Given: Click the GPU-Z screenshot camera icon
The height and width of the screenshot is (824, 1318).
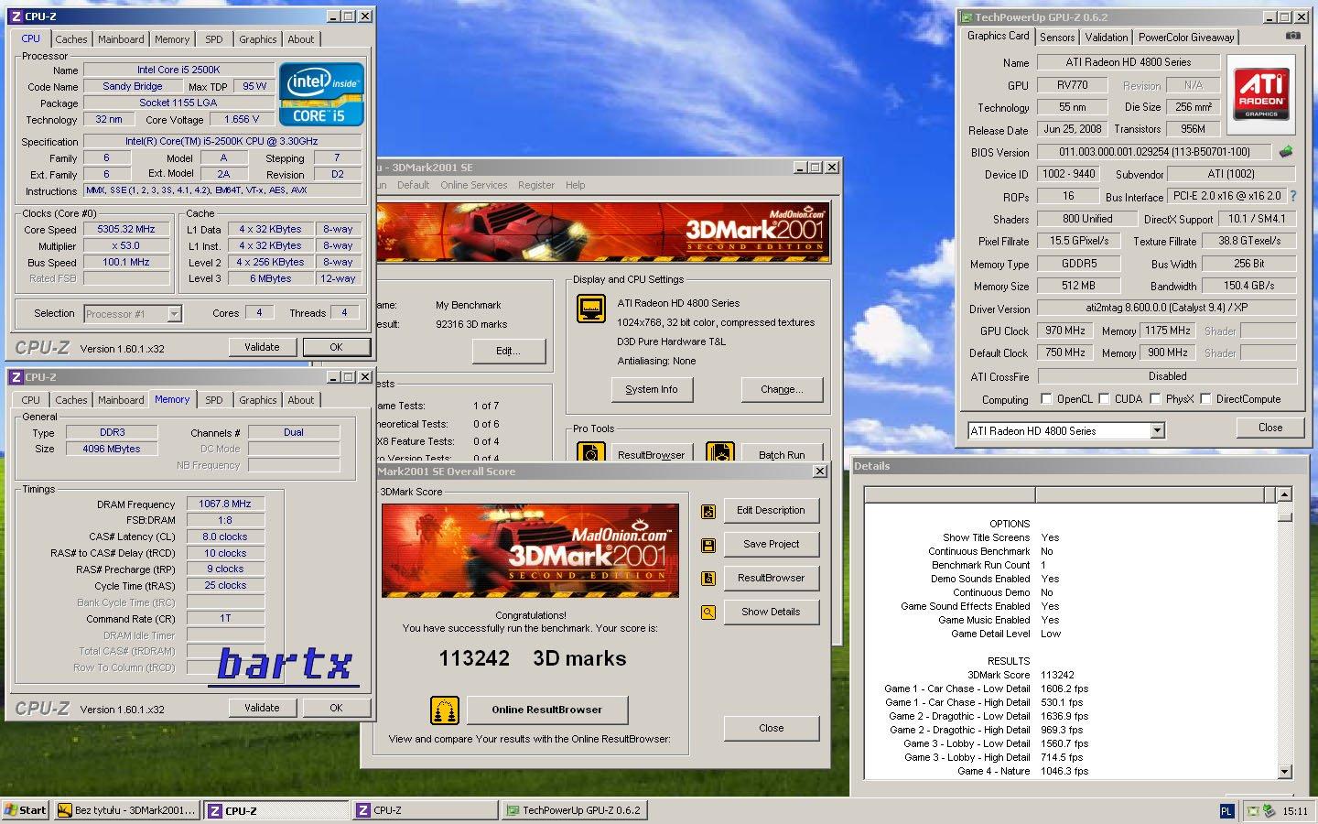Looking at the screenshot, I should point(1292,36).
